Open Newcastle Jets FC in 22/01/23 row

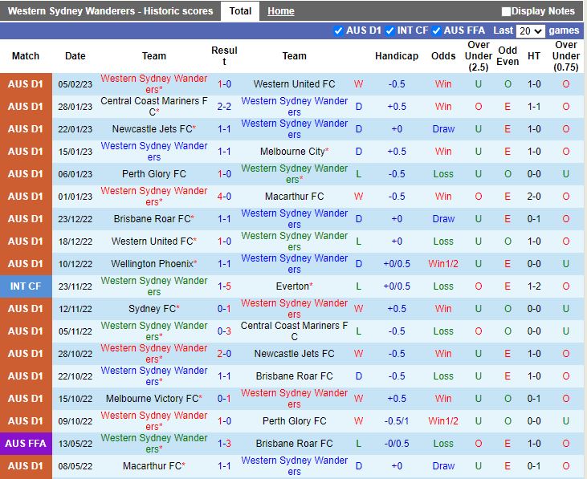point(152,129)
